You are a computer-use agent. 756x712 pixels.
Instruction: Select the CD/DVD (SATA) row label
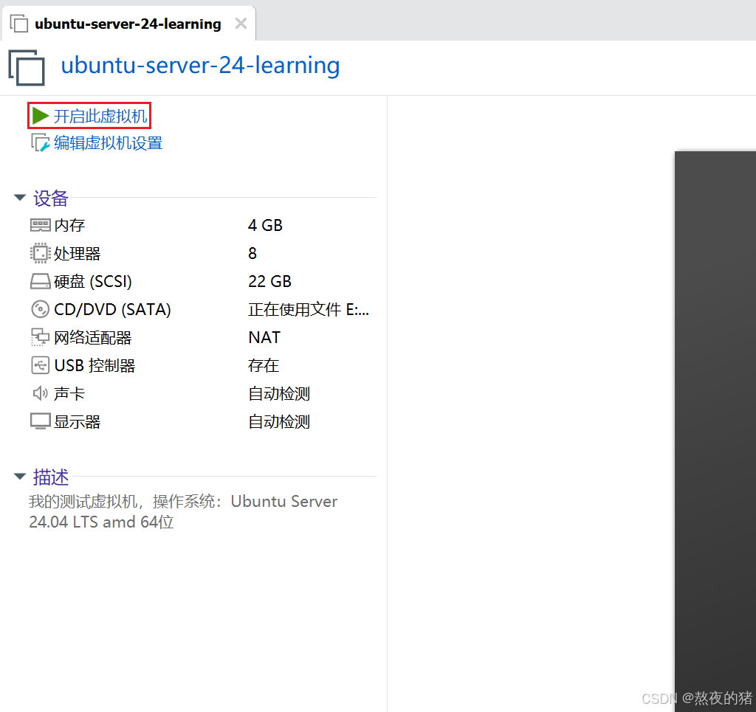tap(112, 309)
